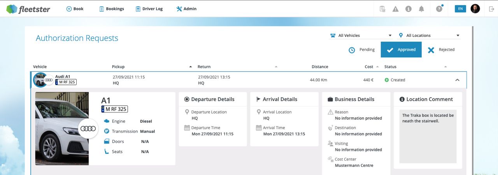
Task: Switch language with the EN button
Action: tap(460, 9)
